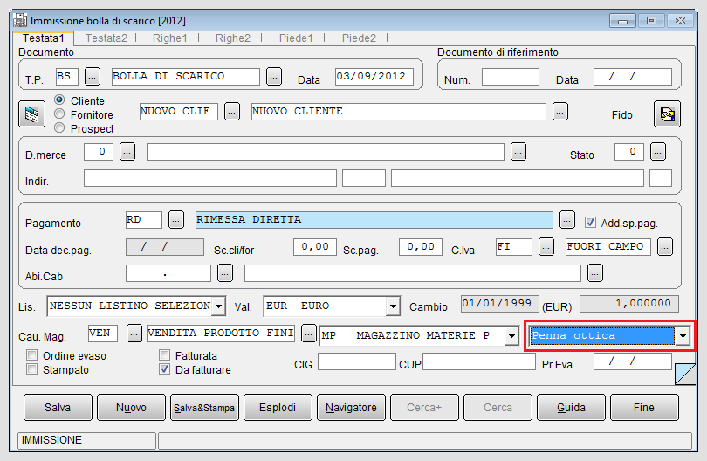Open the Righe1 tab
This screenshot has width=707, height=461.
click(x=170, y=38)
